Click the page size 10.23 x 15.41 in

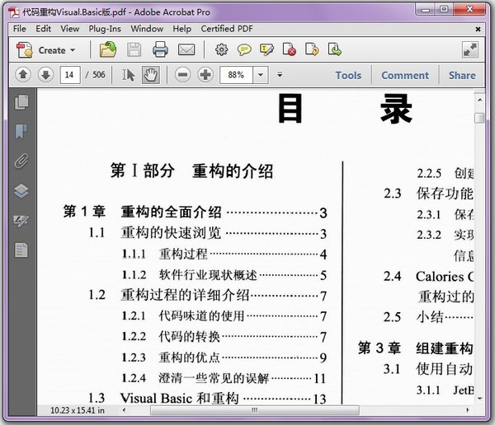click(x=78, y=410)
